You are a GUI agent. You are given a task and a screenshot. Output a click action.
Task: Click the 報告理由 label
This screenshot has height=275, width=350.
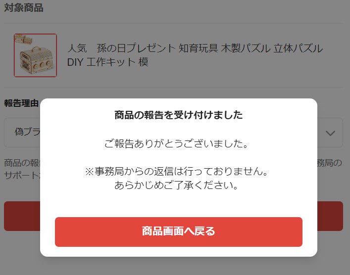[x=21, y=103]
